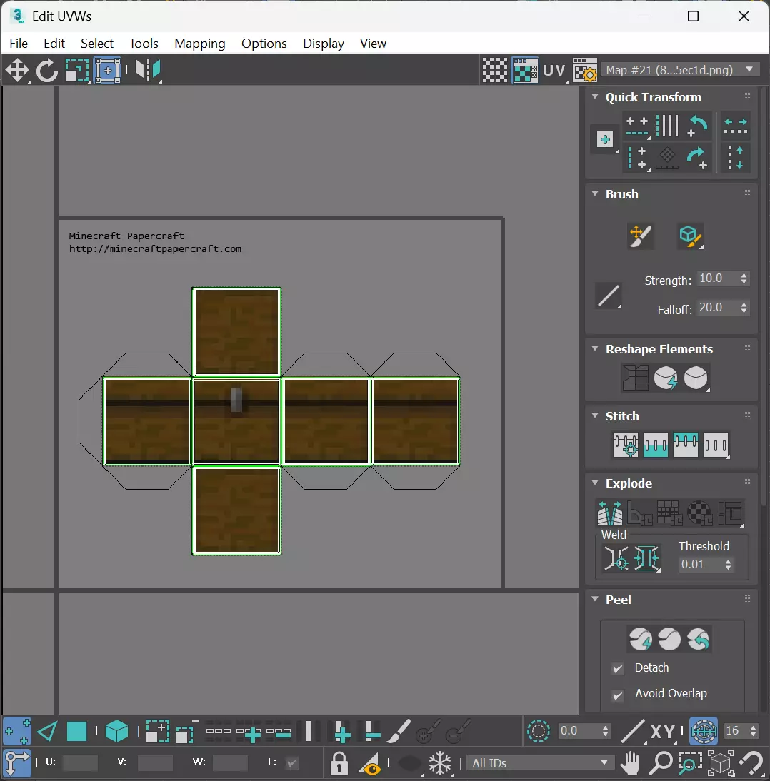This screenshot has height=781, width=770.
Task: Open texture options gear icon
Action: 584,70
